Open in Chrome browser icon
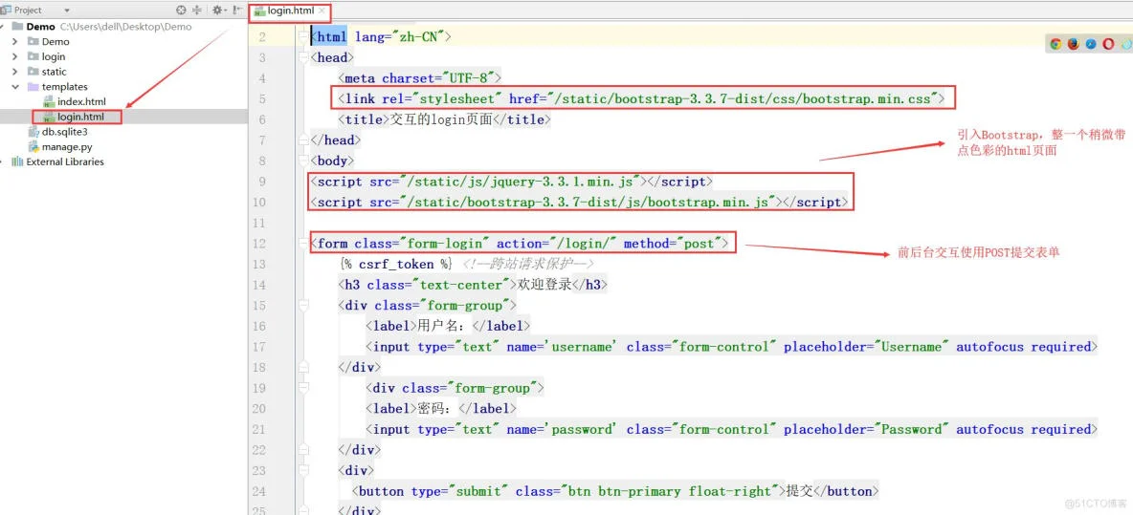The width and height of the screenshot is (1133, 515). 1055,44
